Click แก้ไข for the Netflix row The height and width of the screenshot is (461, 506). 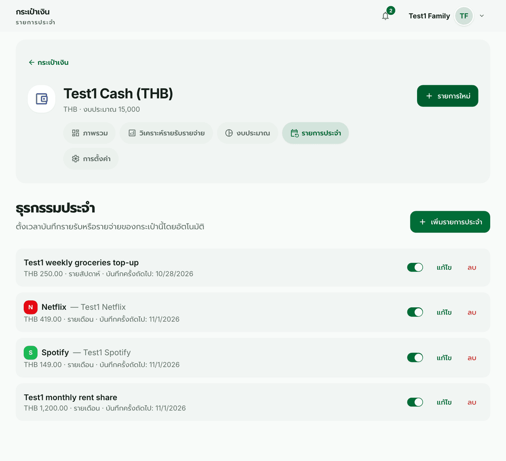point(444,312)
